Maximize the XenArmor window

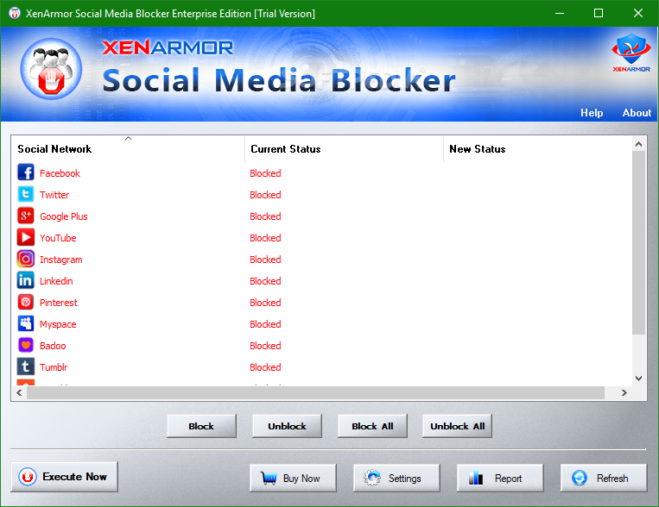599,13
